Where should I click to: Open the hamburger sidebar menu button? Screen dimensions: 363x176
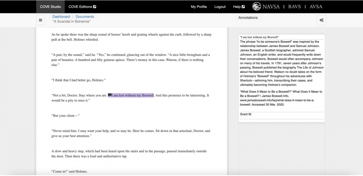[x=41, y=20]
